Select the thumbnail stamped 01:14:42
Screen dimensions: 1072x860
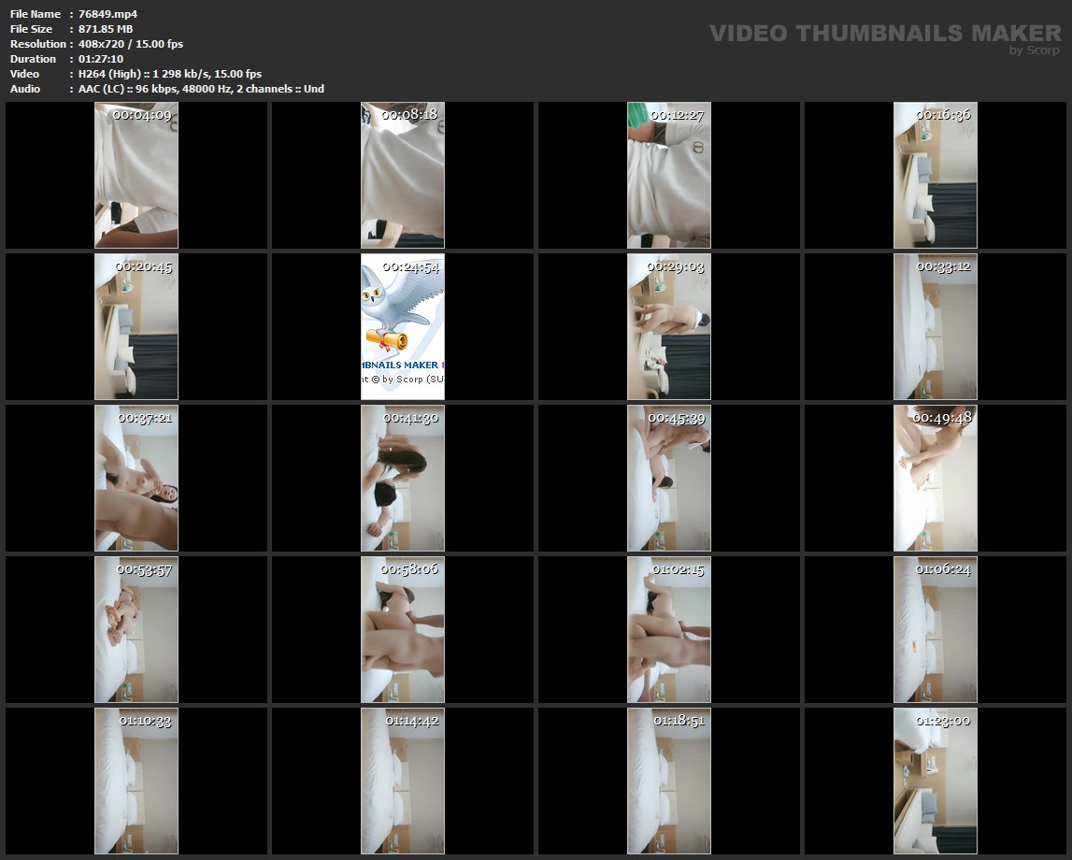403,781
